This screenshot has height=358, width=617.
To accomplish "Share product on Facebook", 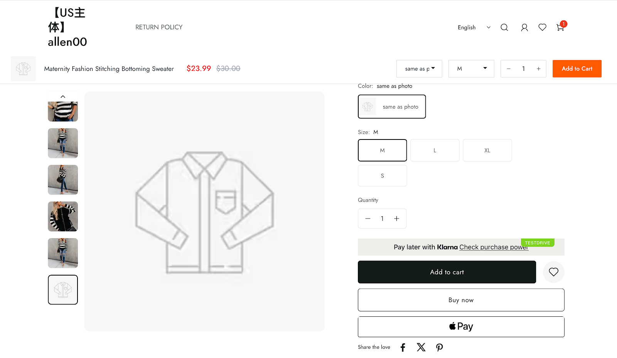I will pyautogui.click(x=403, y=347).
